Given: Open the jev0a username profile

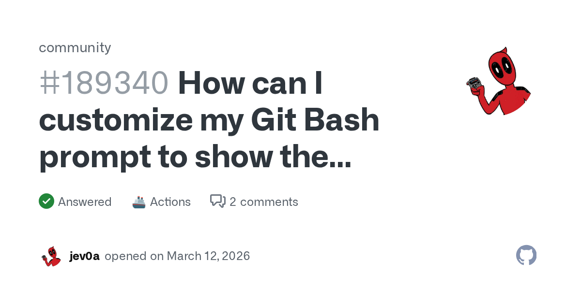Looking at the screenshot, I should click(85, 256).
